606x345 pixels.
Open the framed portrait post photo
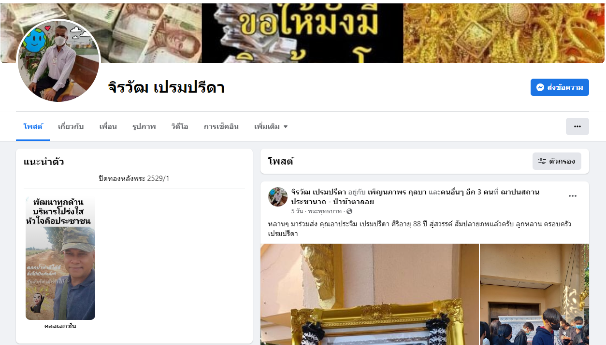(x=370, y=294)
